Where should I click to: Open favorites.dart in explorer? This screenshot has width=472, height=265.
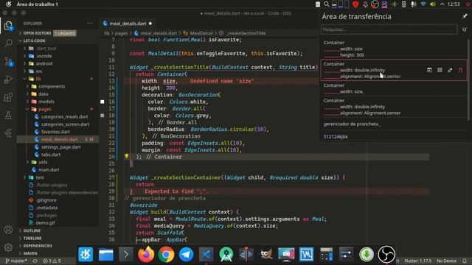[55, 132]
